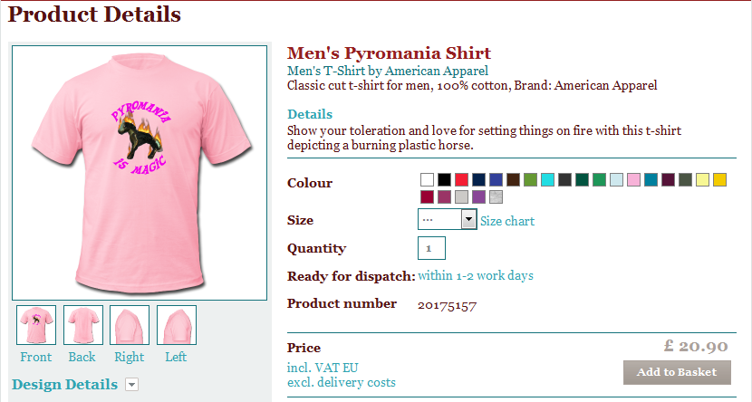Pick the cyan colour swatch
This screenshot has width=752, height=402.
pos(547,179)
